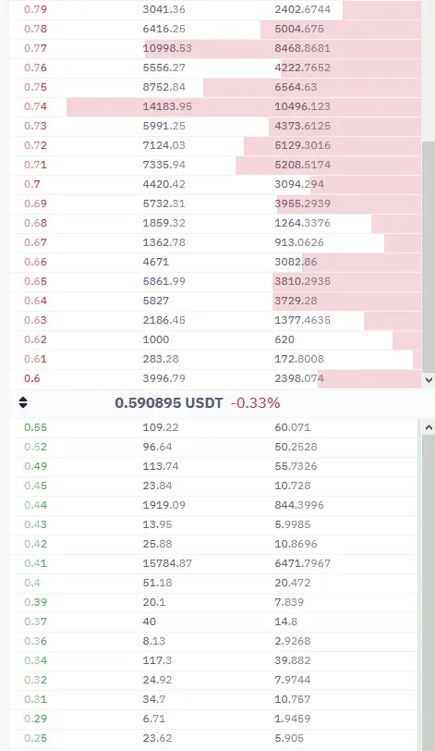Click the 0.79 ask price

click(x=35, y=9)
